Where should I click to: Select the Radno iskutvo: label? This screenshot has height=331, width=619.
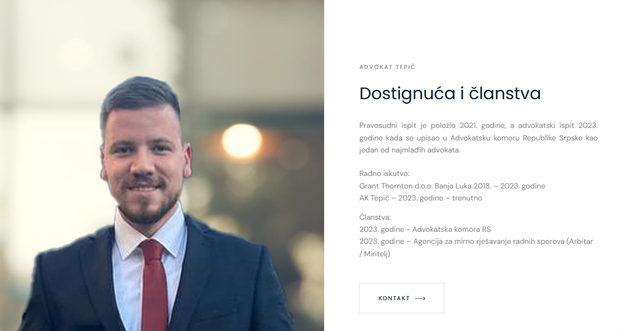(x=384, y=173)
